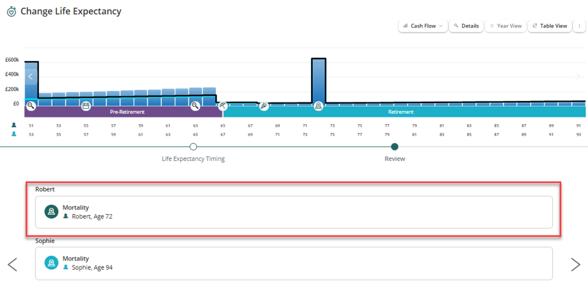Click the magnifier event icon at age 51
The width and height of the screenshot is (588, 289).
31,106
